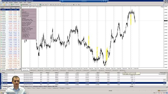Image resolution: width=168 pixels, height=94 pixels.
Task: Open the Windows Start button
Action: pos(2,93)
